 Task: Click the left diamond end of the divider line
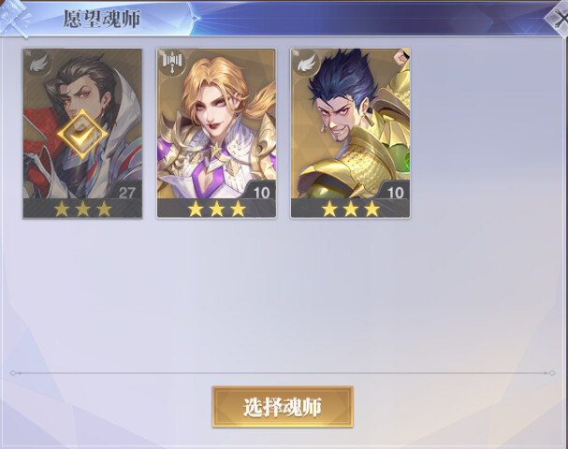(x=13, y=372)
